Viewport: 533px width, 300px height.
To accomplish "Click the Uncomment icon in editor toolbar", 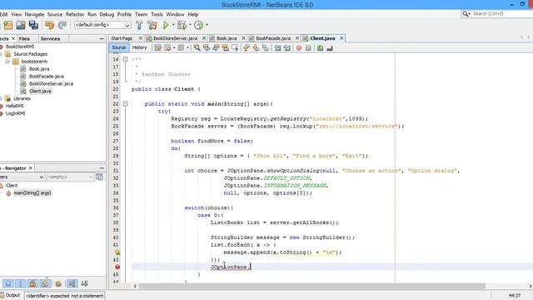I will [x=330, y=48].
